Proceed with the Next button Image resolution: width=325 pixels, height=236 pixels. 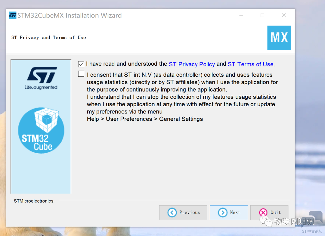[229, 213]
